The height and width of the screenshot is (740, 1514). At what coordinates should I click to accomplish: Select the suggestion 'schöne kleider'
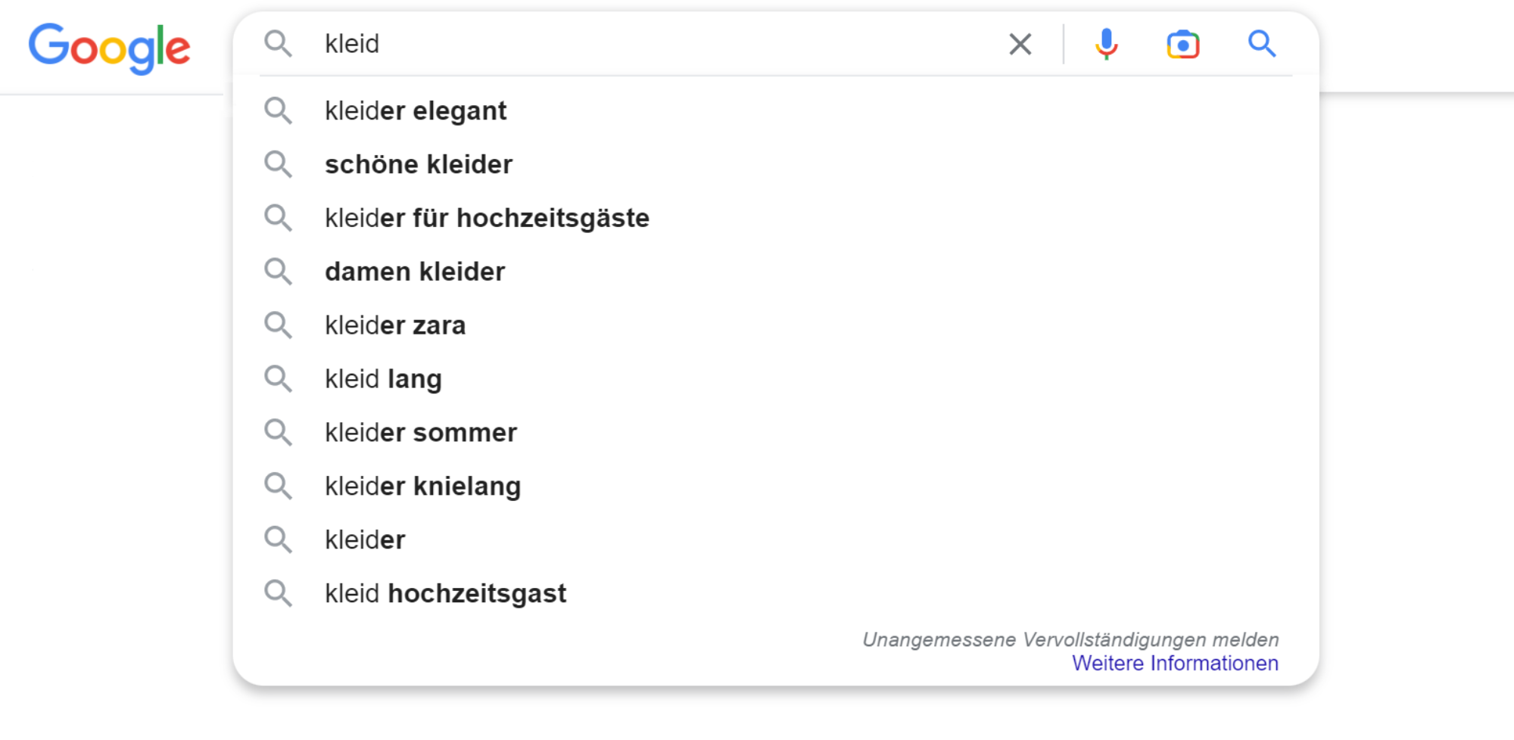419,164
